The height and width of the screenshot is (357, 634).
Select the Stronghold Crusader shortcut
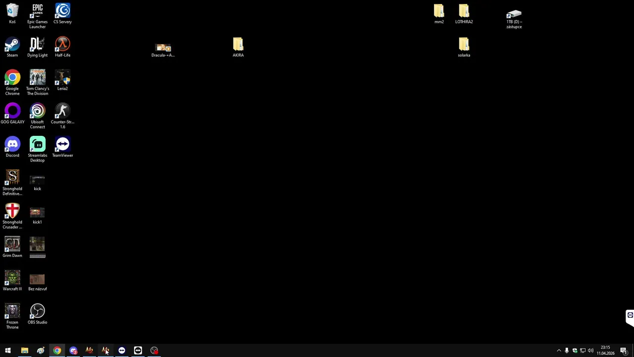coord(12,216)
